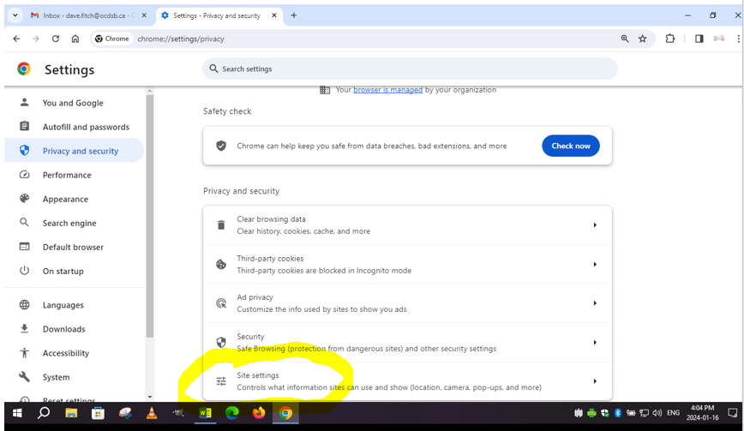This screenshot has width=744, height=431.
Task: Click the sidebar scroll down arrow
Action: point(150,397)
